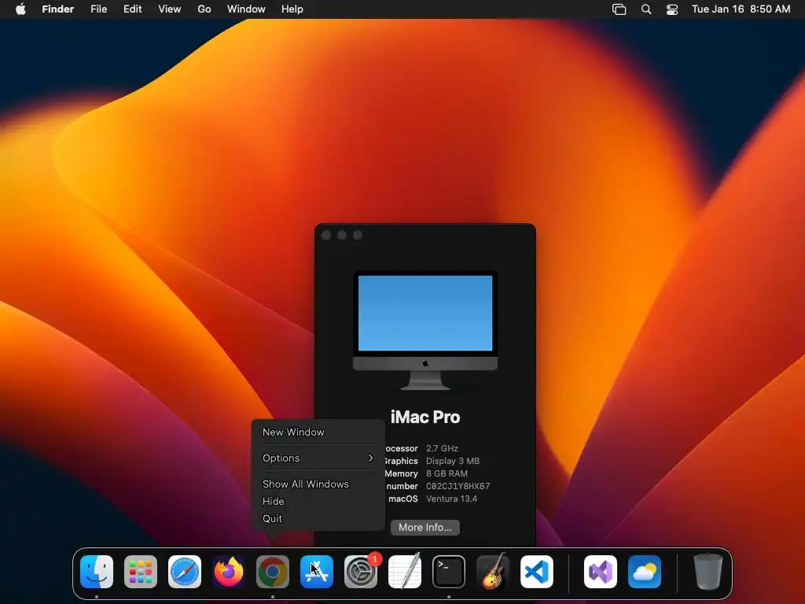Open TextEdit from the Dock

point(405,572)
